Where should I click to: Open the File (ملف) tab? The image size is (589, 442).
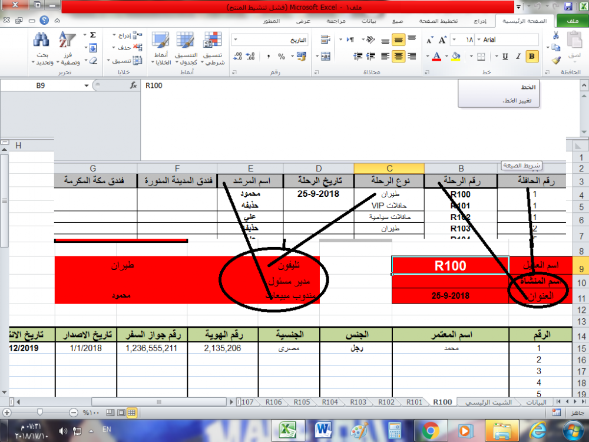572,21
